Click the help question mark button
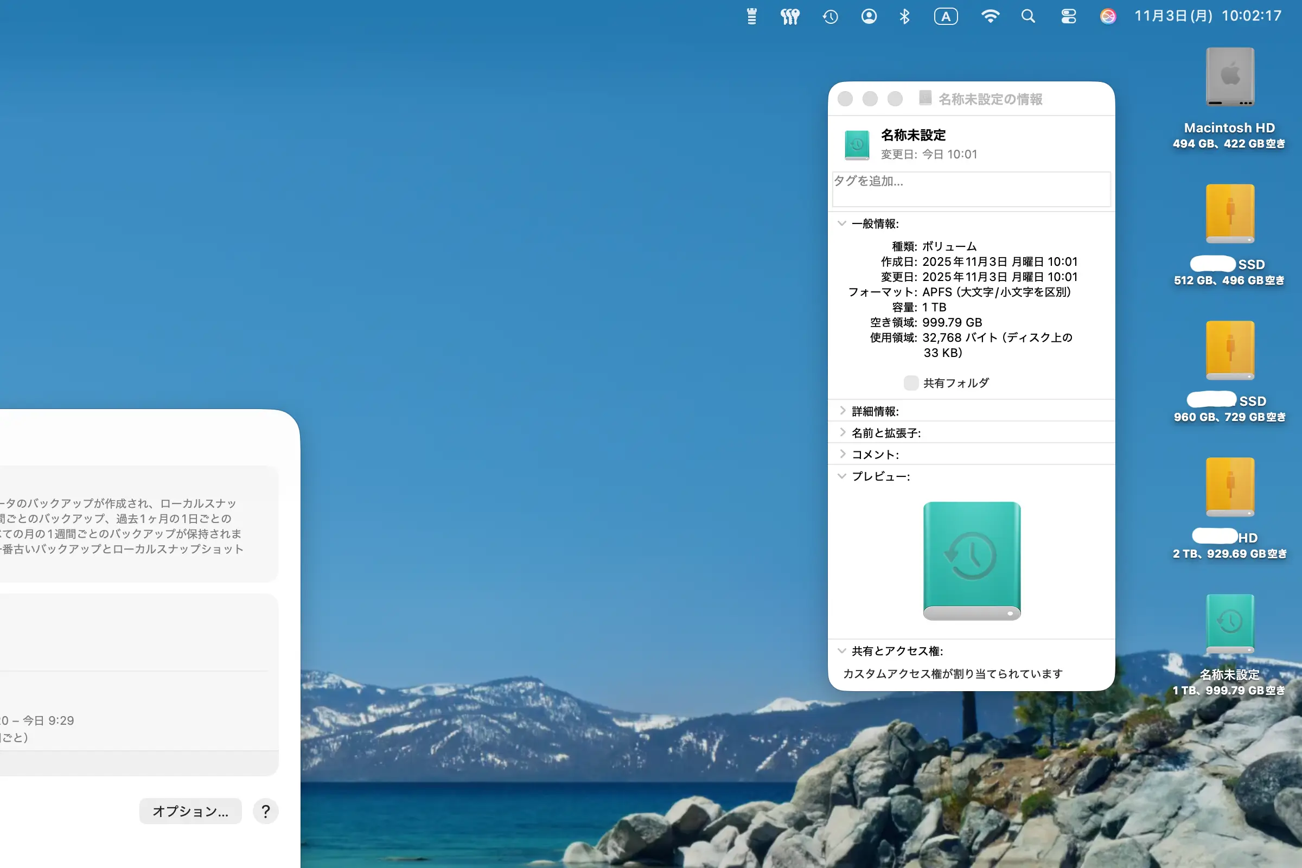The width and height of the screenshot is (1302, 868). click(266, 811)
